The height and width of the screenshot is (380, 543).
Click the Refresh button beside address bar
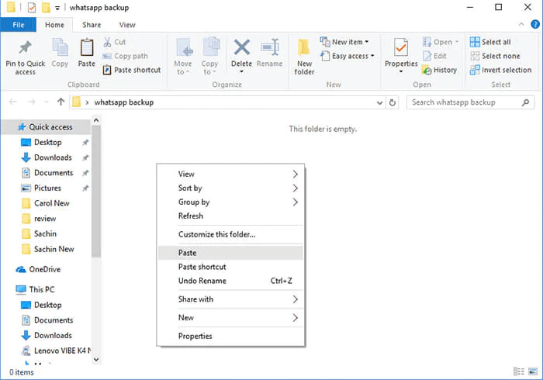point(392,102)
